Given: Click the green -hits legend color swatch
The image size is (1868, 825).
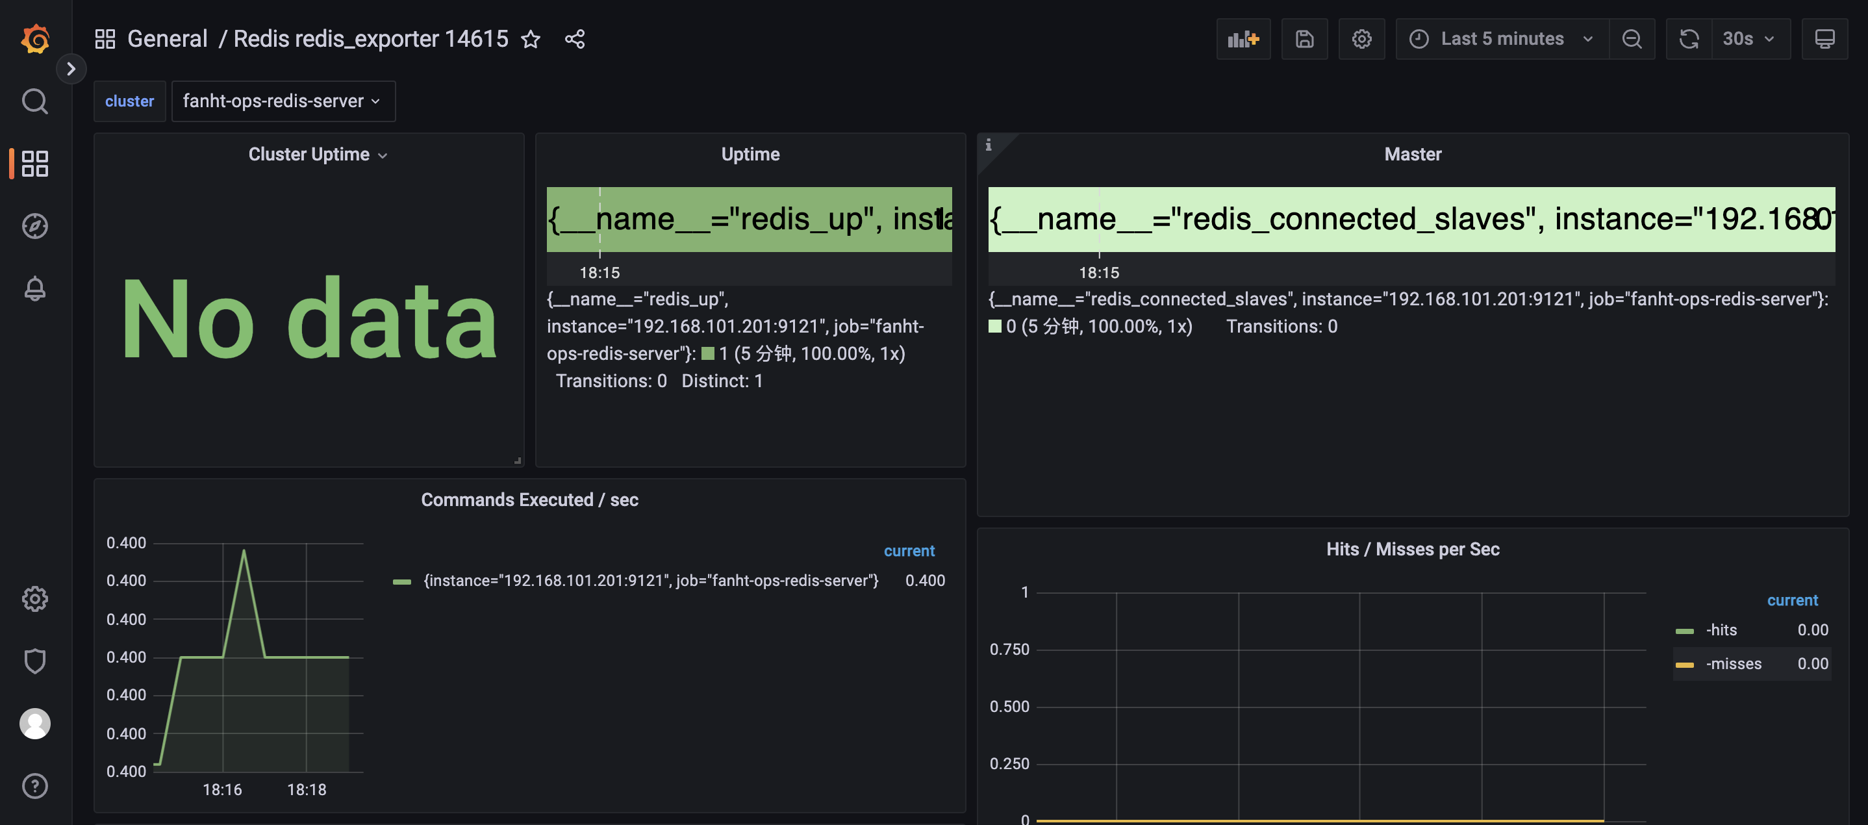Looking at the screenshot, I should coord(1685,631).
